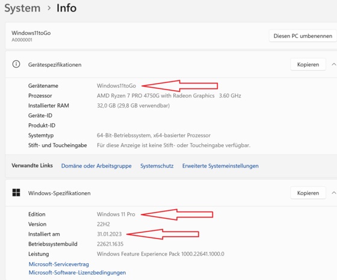Click the Installierter RAM label

[49, 106]
